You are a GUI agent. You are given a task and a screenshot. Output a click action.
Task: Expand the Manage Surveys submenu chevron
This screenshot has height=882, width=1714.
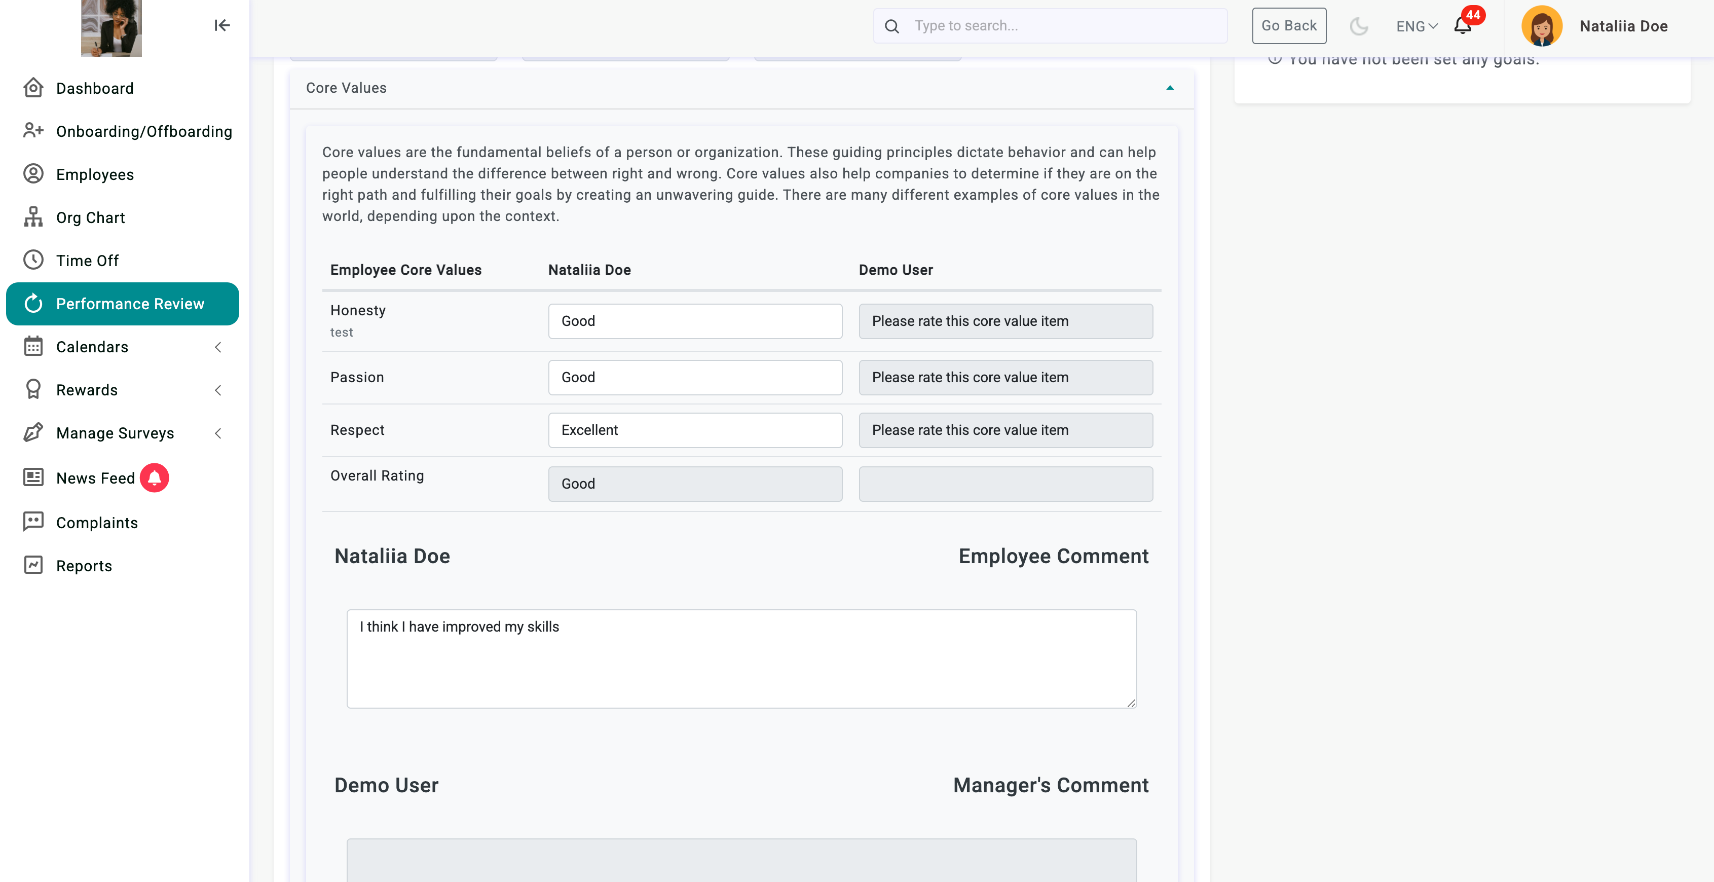coord(218,433)
